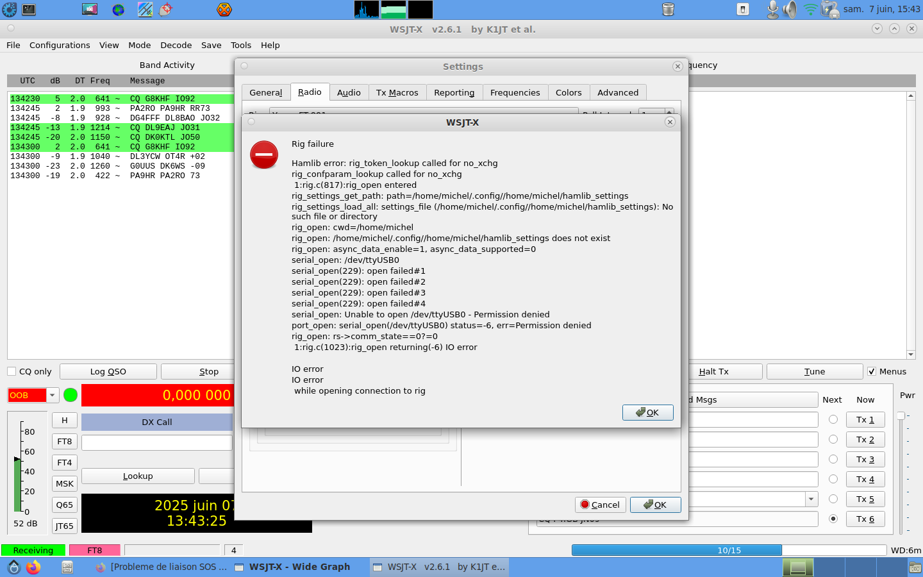Launch Firefox from the bottom panel
This screenshot has height=577, width=923.
pyautogui.click(x=33, y=567)
